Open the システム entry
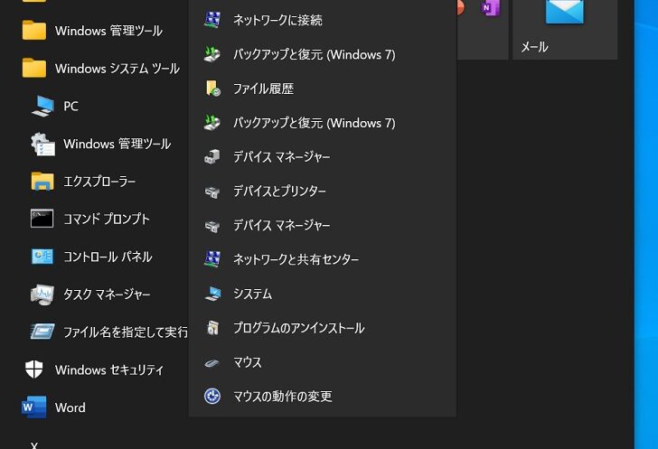 (x=323, y=294)
